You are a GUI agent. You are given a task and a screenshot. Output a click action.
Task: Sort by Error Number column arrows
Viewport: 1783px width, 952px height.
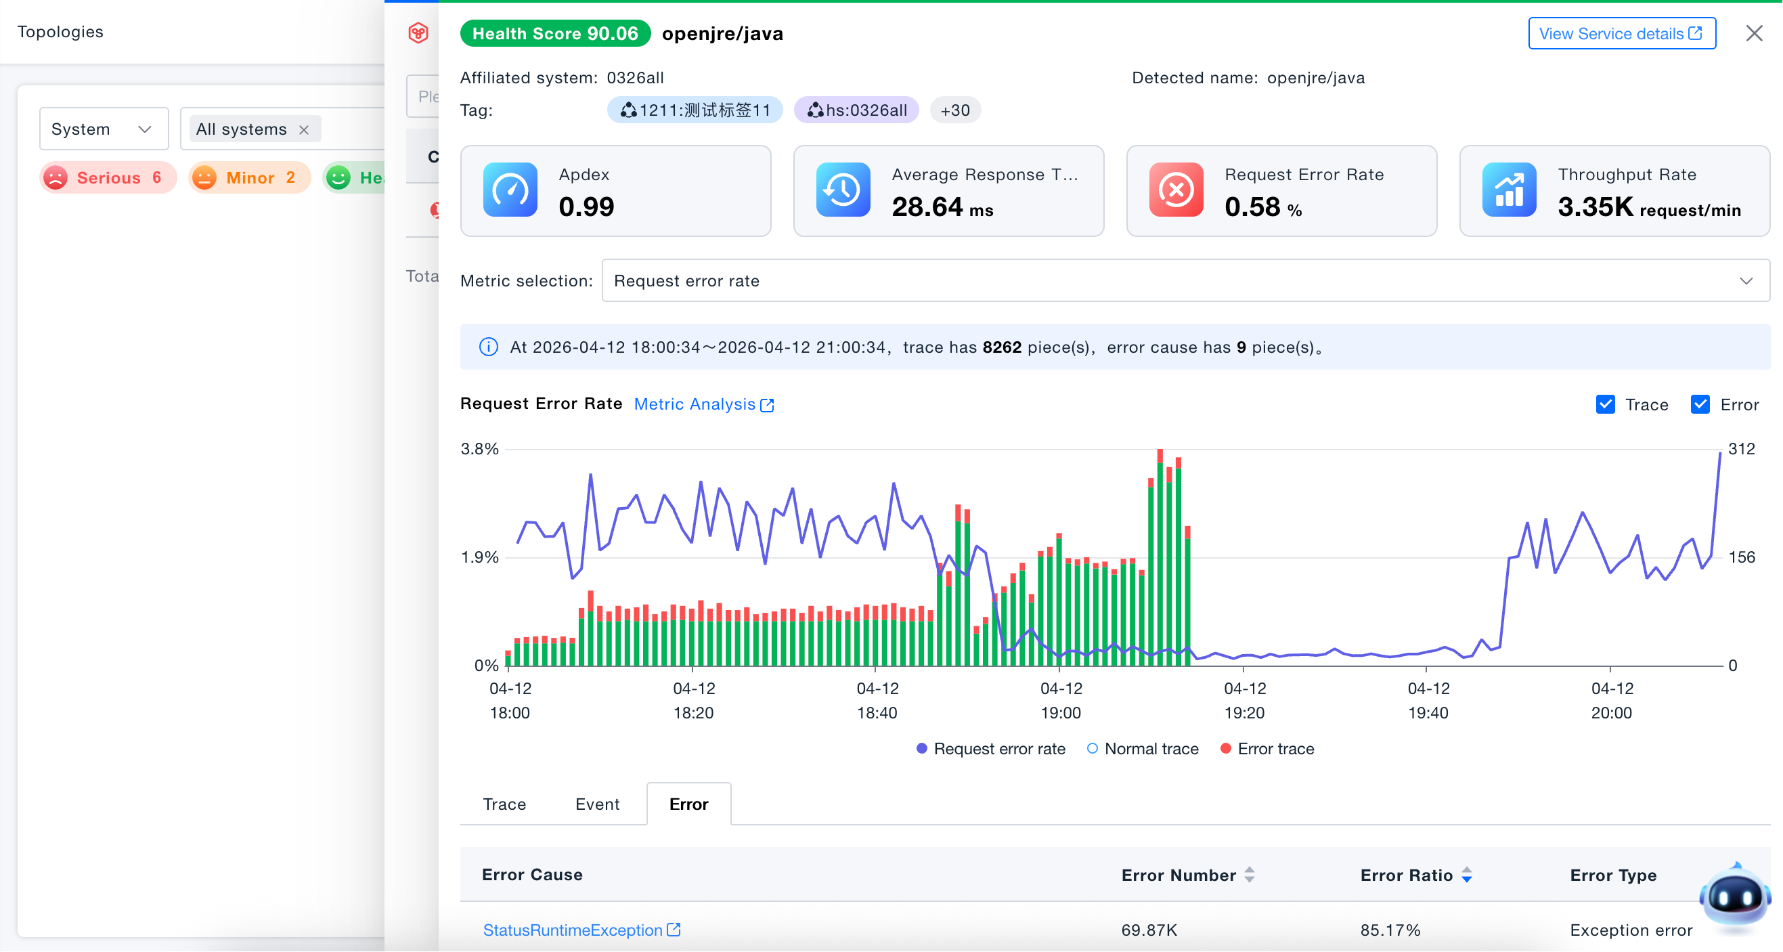click(1250, 875)
